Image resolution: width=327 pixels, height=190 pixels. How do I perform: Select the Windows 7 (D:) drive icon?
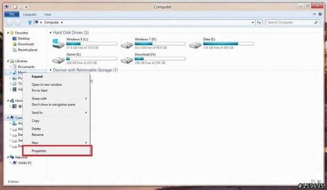(x=127, y=45)
